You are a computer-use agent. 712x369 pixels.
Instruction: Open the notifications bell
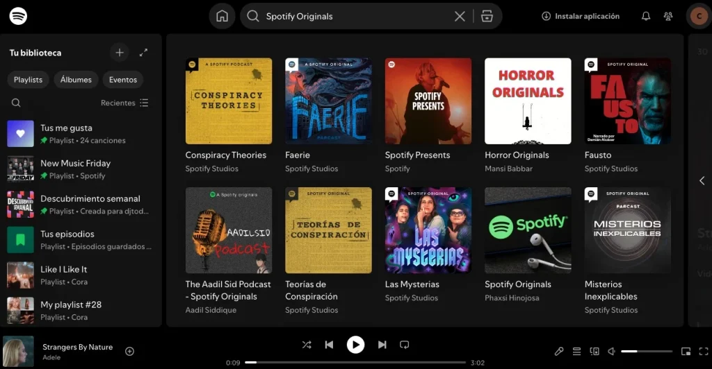click(x=646, y=16)
